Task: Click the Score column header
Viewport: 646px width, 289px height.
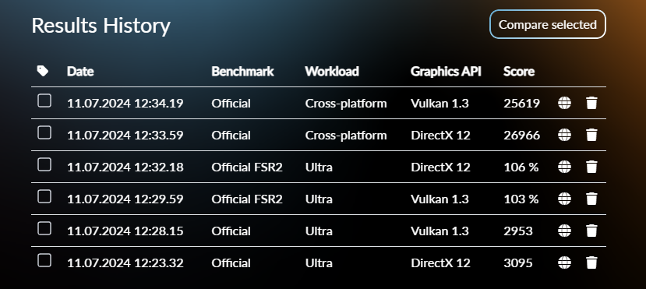Action: pyautogui.click(x=519, y=71)
